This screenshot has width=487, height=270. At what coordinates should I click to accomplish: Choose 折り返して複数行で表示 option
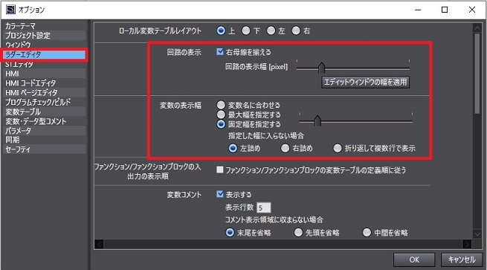[x=338, y=148]
